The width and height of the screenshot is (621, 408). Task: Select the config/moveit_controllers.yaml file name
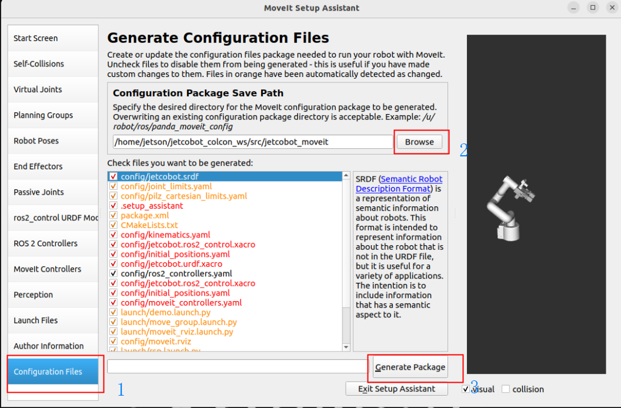(x=181, y=303)
